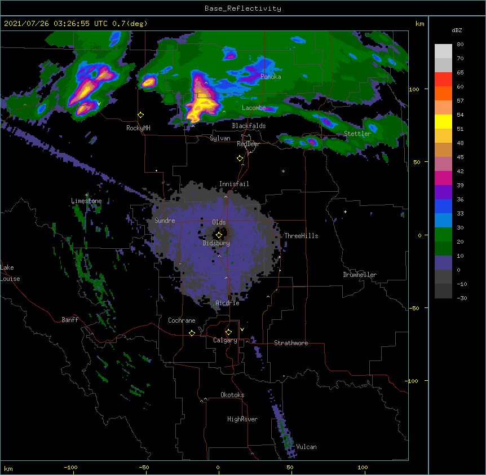
Task: Click the white plus marker north of Drumheller
Action: pyautogui.click(x=345, y=212)
